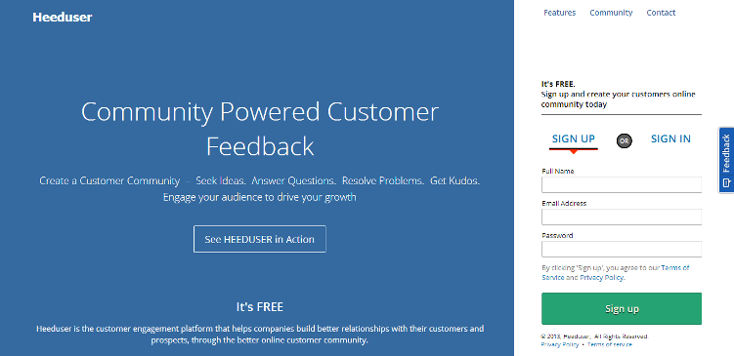
Task: Open the vertical Feedback side tab
Action: click(x=726, y=160)
